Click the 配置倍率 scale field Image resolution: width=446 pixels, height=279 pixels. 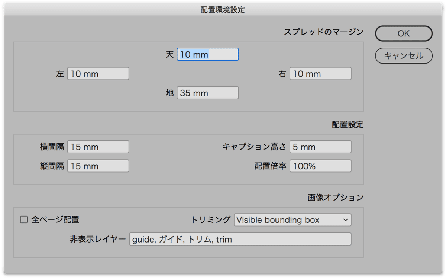(320, 166)
